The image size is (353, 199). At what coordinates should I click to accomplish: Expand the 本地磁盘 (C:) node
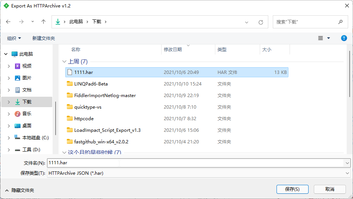click(9, 138)
